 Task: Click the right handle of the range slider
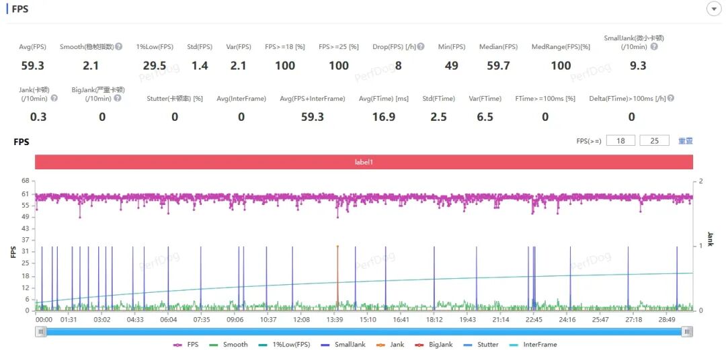(688, 331)
